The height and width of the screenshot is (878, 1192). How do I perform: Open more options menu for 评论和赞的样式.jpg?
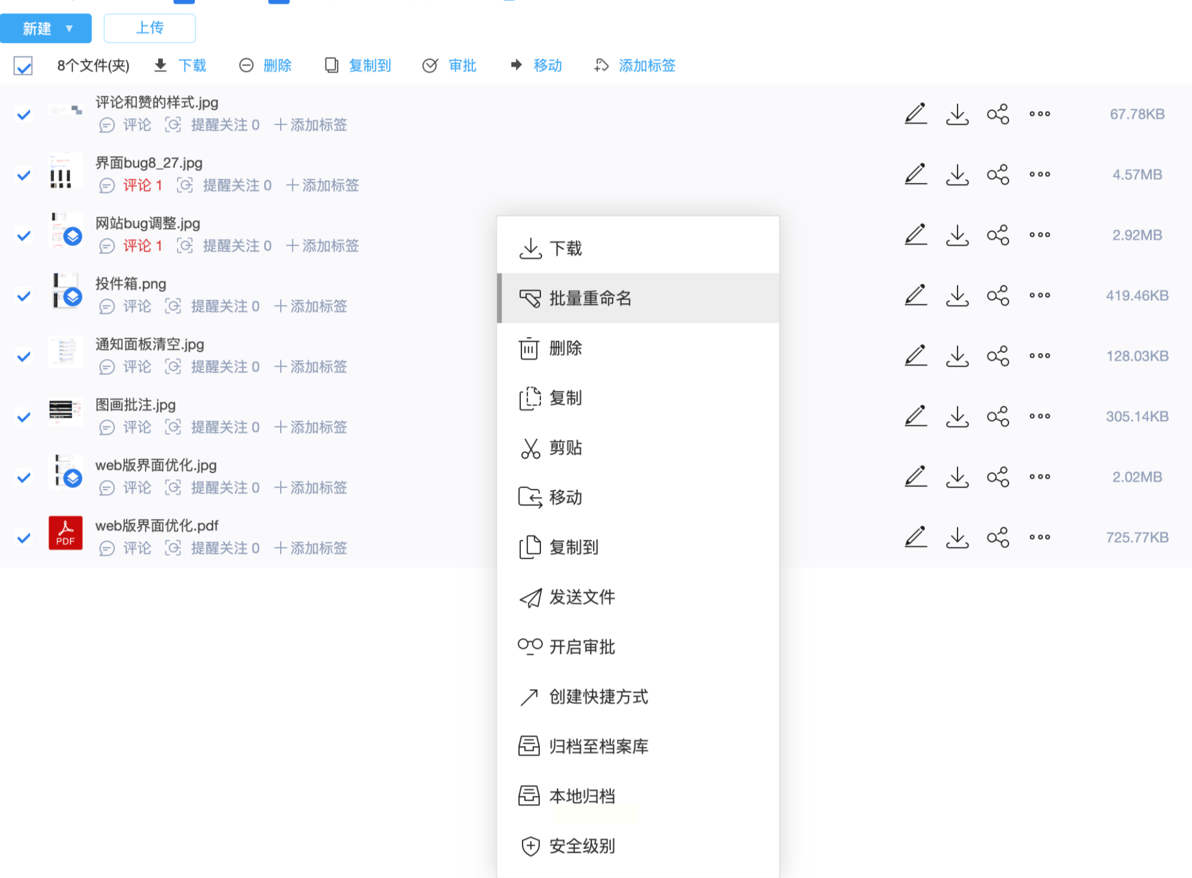coord(1040,113)
